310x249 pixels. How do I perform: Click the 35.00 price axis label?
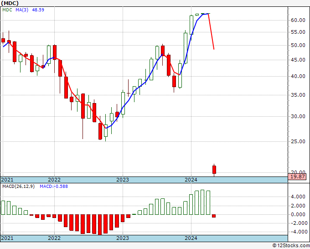298,95
